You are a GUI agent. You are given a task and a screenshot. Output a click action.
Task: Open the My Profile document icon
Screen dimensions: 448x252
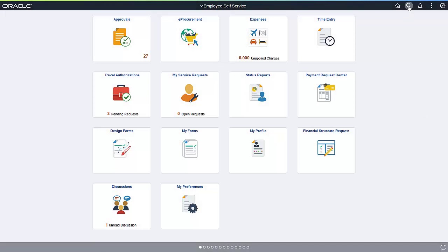tap(258, 148)
